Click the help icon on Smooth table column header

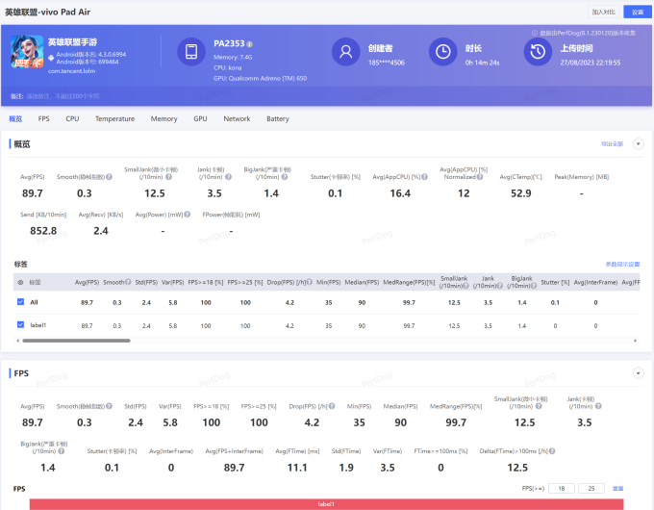[128, 282]
